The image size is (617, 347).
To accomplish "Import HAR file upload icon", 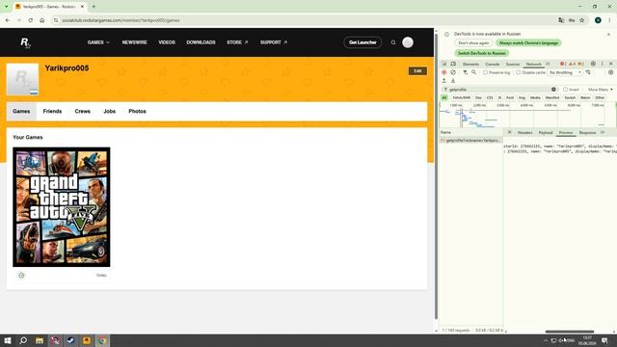I will click(x=444, y=81).
